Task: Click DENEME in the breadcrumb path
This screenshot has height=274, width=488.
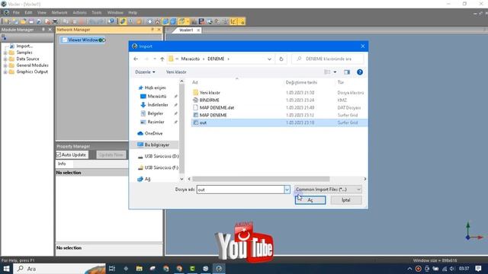Action: pyautogui.click(x=216, y=59)
